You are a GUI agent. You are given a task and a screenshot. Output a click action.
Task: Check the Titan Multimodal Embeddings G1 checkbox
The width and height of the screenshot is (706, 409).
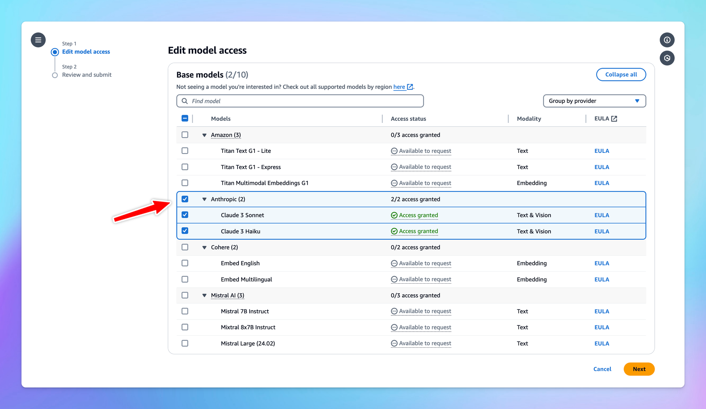[x=185, y=183]
